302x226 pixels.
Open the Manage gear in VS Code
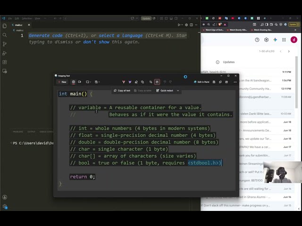5,207
